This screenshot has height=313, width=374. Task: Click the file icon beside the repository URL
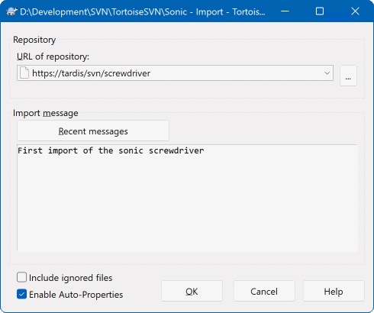[x=24, y=73]
